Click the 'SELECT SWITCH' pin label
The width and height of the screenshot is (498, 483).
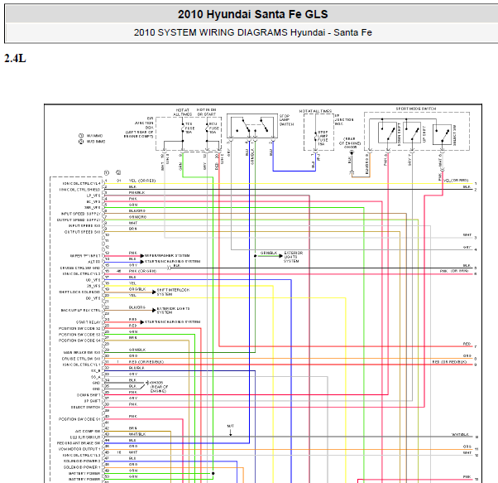(x=85, y=408)
